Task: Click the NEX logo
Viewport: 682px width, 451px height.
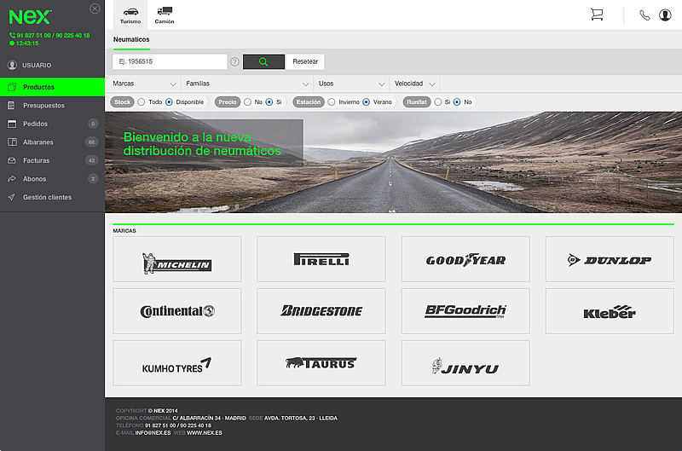Action: coord(30,17)
